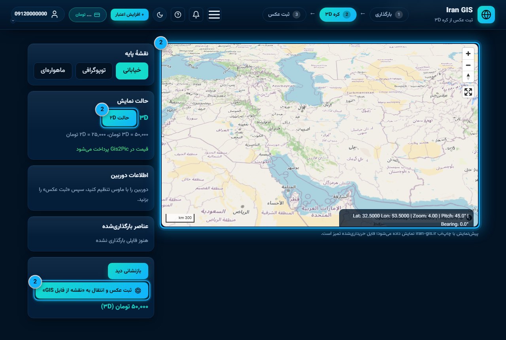
Task: Switch to حالت 2D display mode
Action: point(120,118)
